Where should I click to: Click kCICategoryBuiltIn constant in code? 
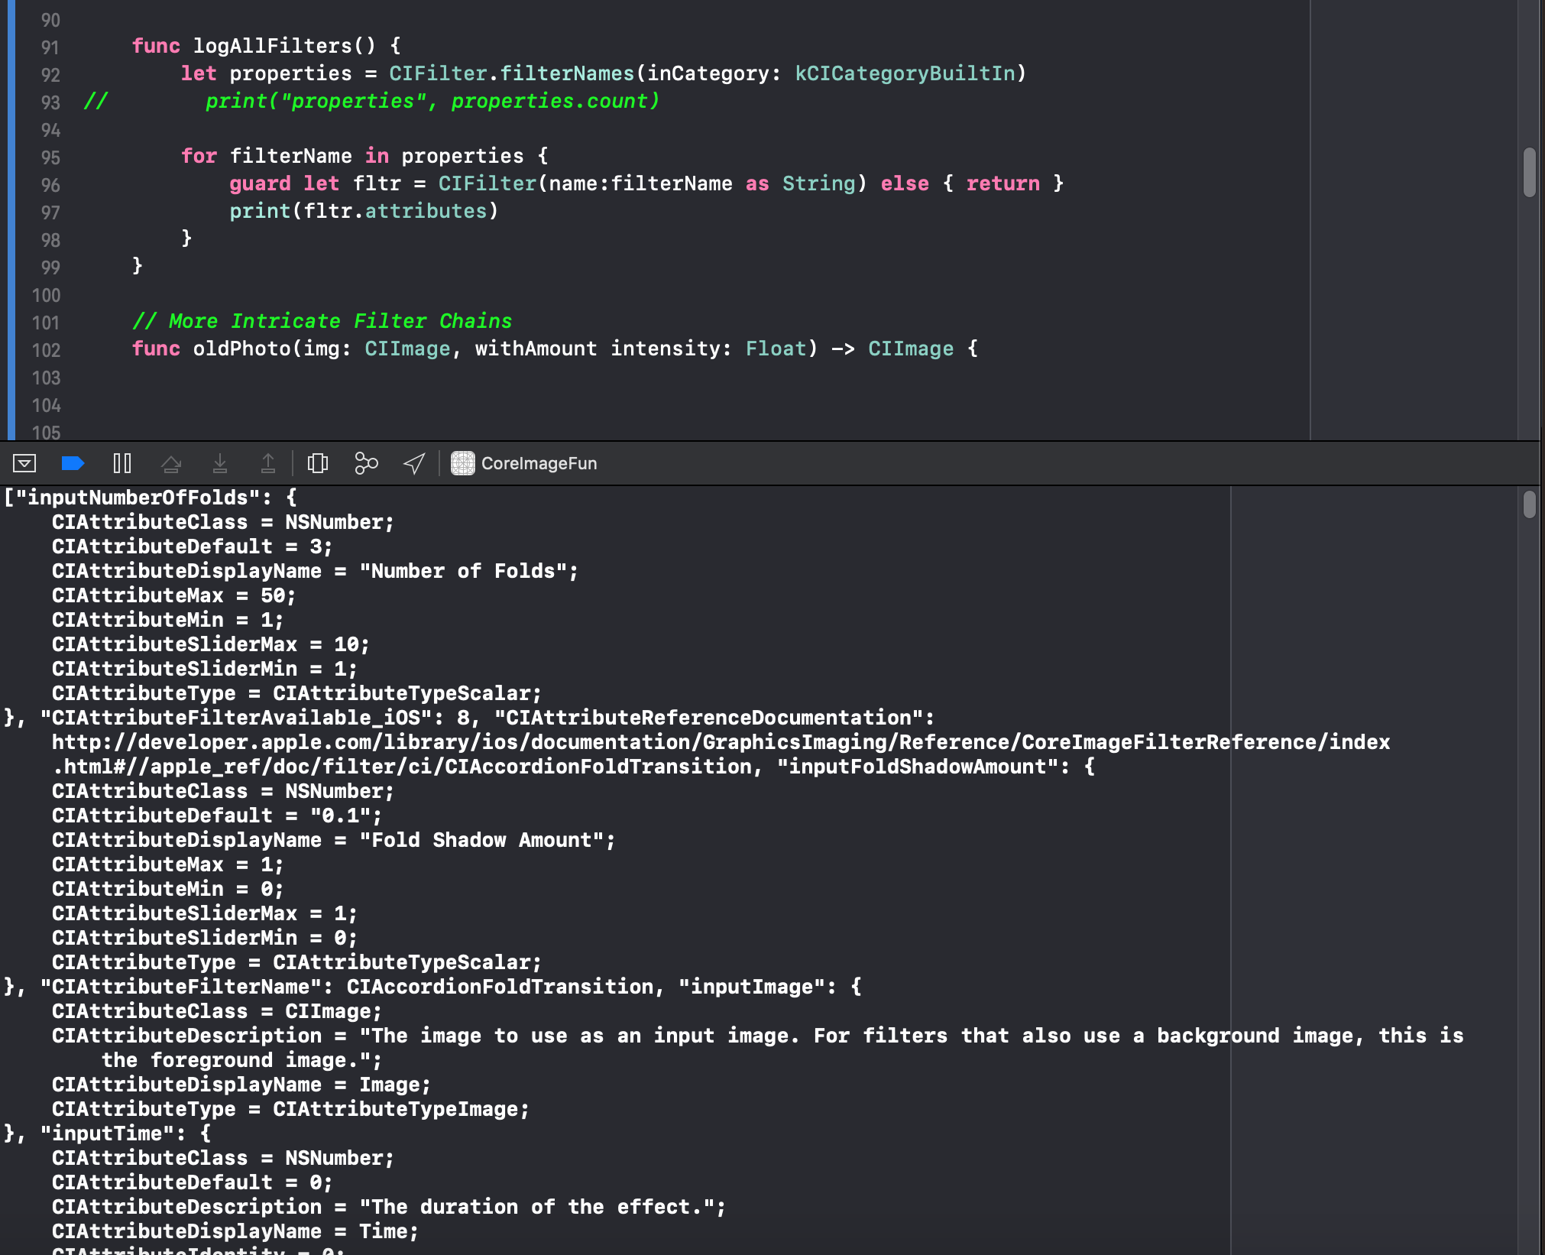coord(905,73)
